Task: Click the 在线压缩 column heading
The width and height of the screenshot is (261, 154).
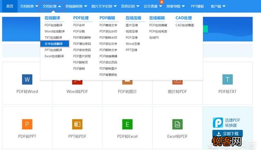Action: point(133,18)
